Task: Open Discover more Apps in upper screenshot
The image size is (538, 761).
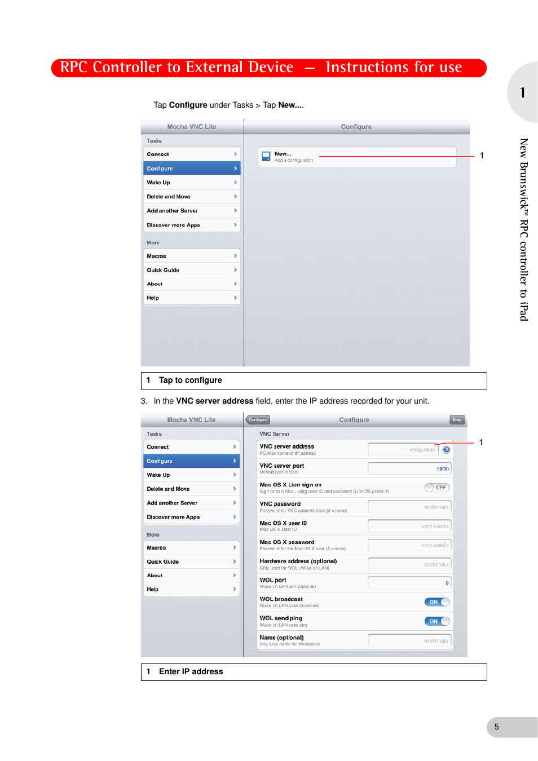Action: pyautogui.click(x=192, y=224)
